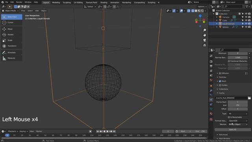
Task: Open Meshes Binary Object dropdown
Action: [238, 124]
